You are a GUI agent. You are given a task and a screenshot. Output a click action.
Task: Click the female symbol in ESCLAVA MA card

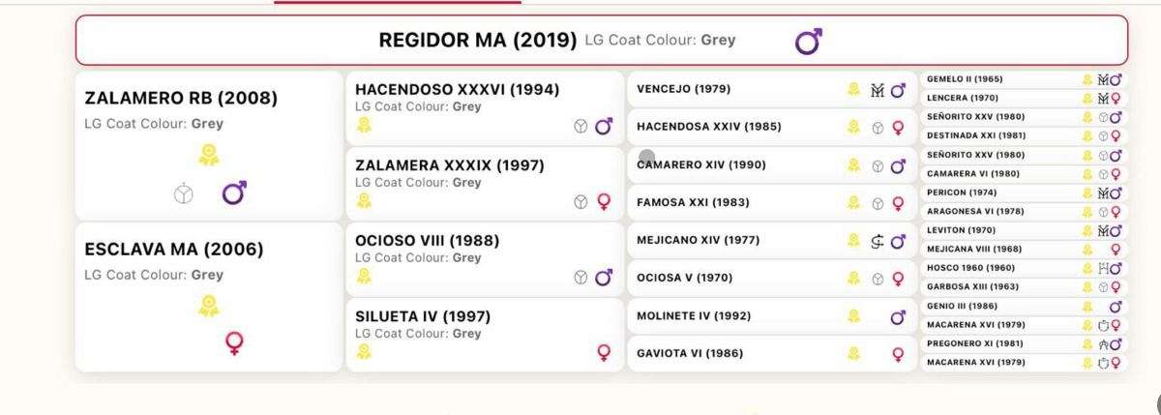233,342
